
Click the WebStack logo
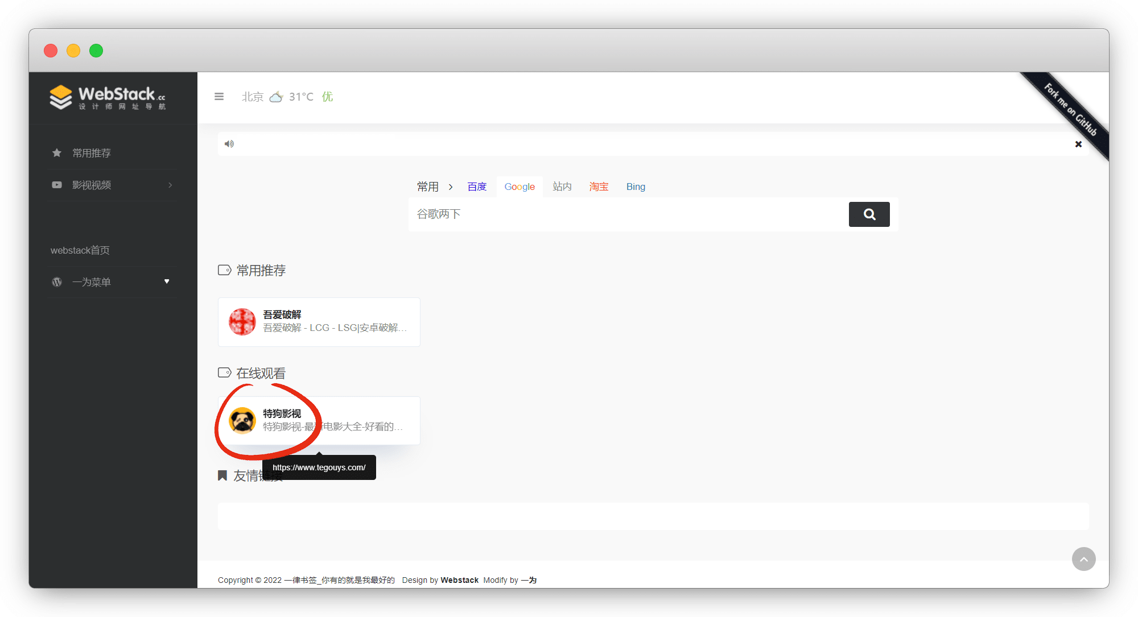(x=108, y=97)
